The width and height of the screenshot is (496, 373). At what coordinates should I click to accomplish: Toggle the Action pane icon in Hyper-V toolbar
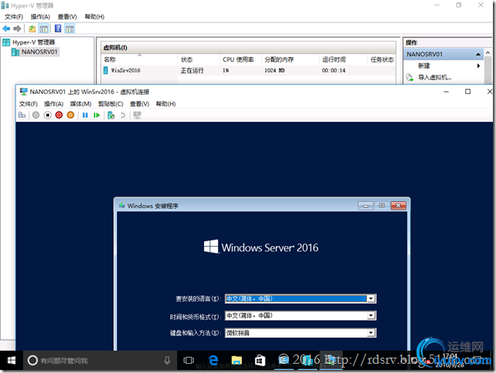[x=69, y=29]
